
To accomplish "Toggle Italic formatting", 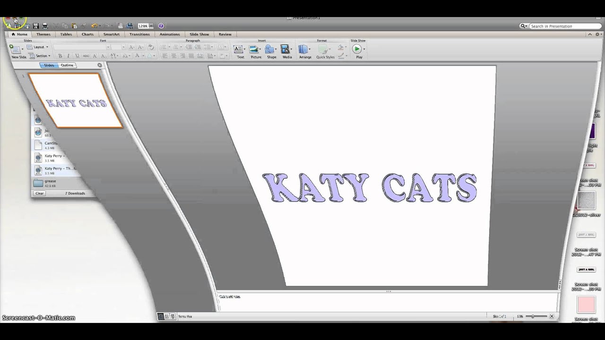I will click(x=68, y=56).
